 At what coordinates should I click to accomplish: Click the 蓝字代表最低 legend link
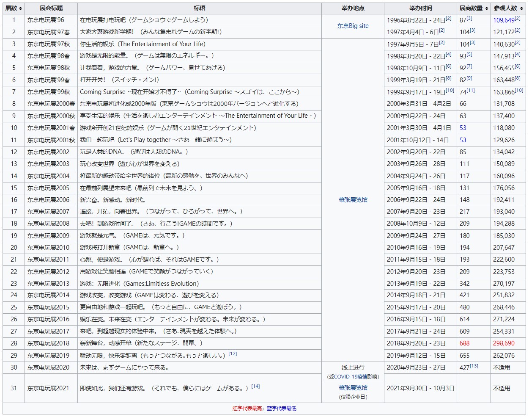[x=281, y=409]
